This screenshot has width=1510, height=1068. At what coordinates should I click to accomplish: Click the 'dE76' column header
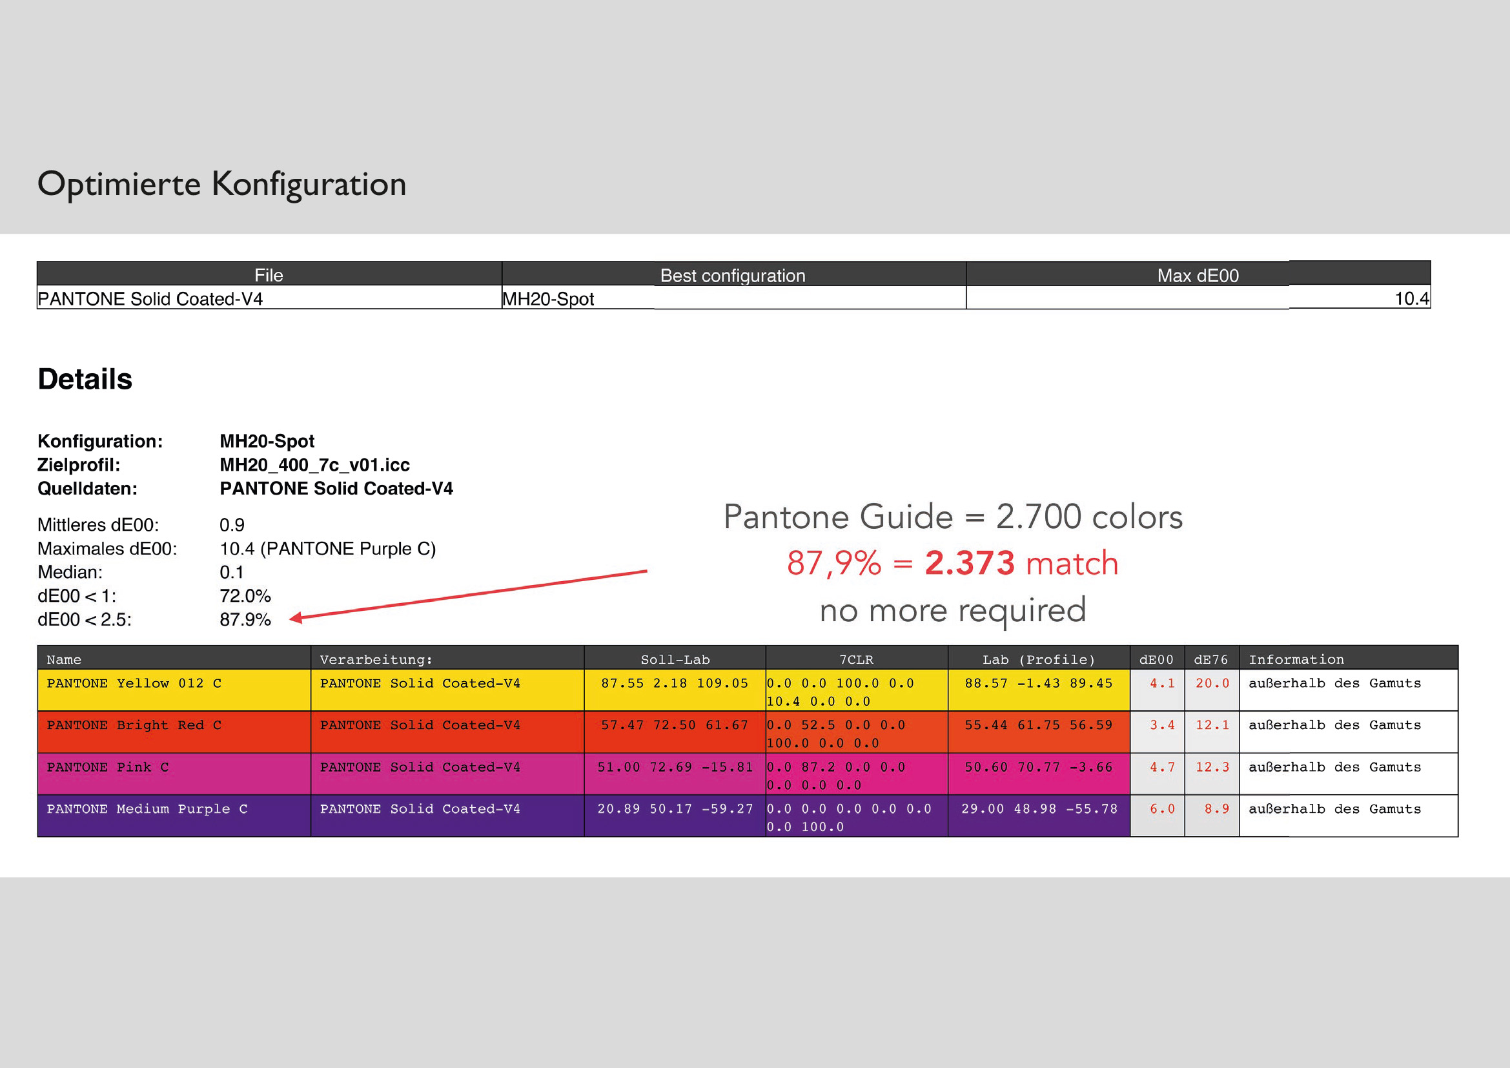(x=1211, y=658)
